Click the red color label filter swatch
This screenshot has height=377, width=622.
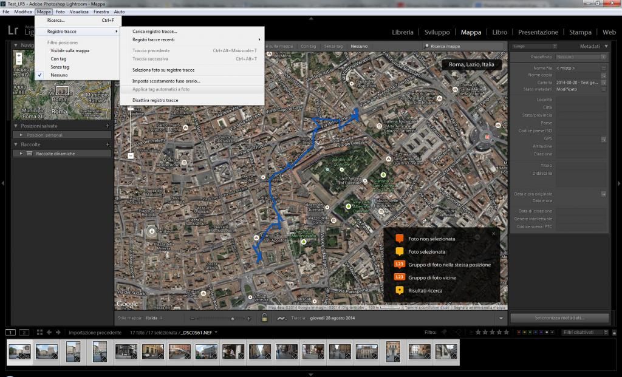[x=519, y=332]
